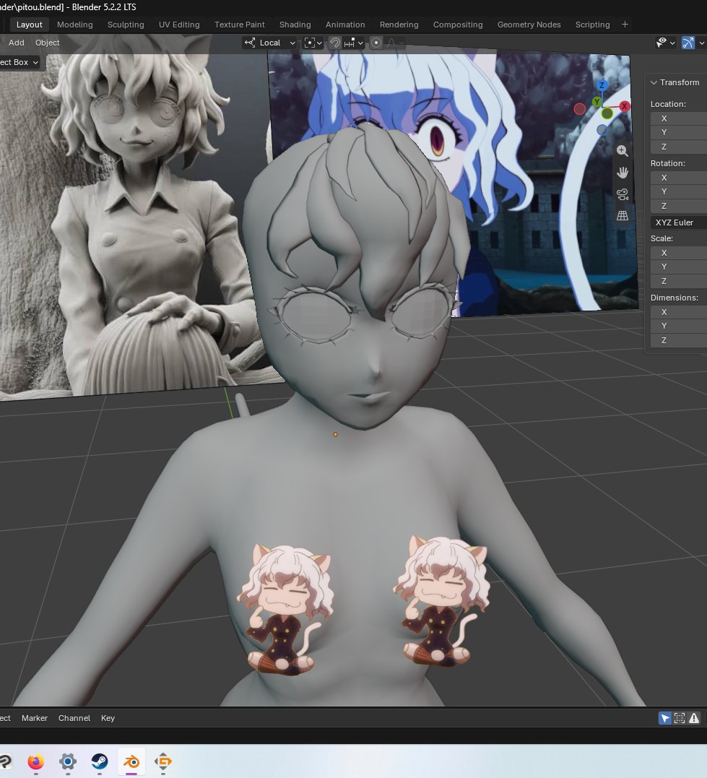Open the pivot point dropdown
This screenshot has height=778, width=707.
coord(313,43)
